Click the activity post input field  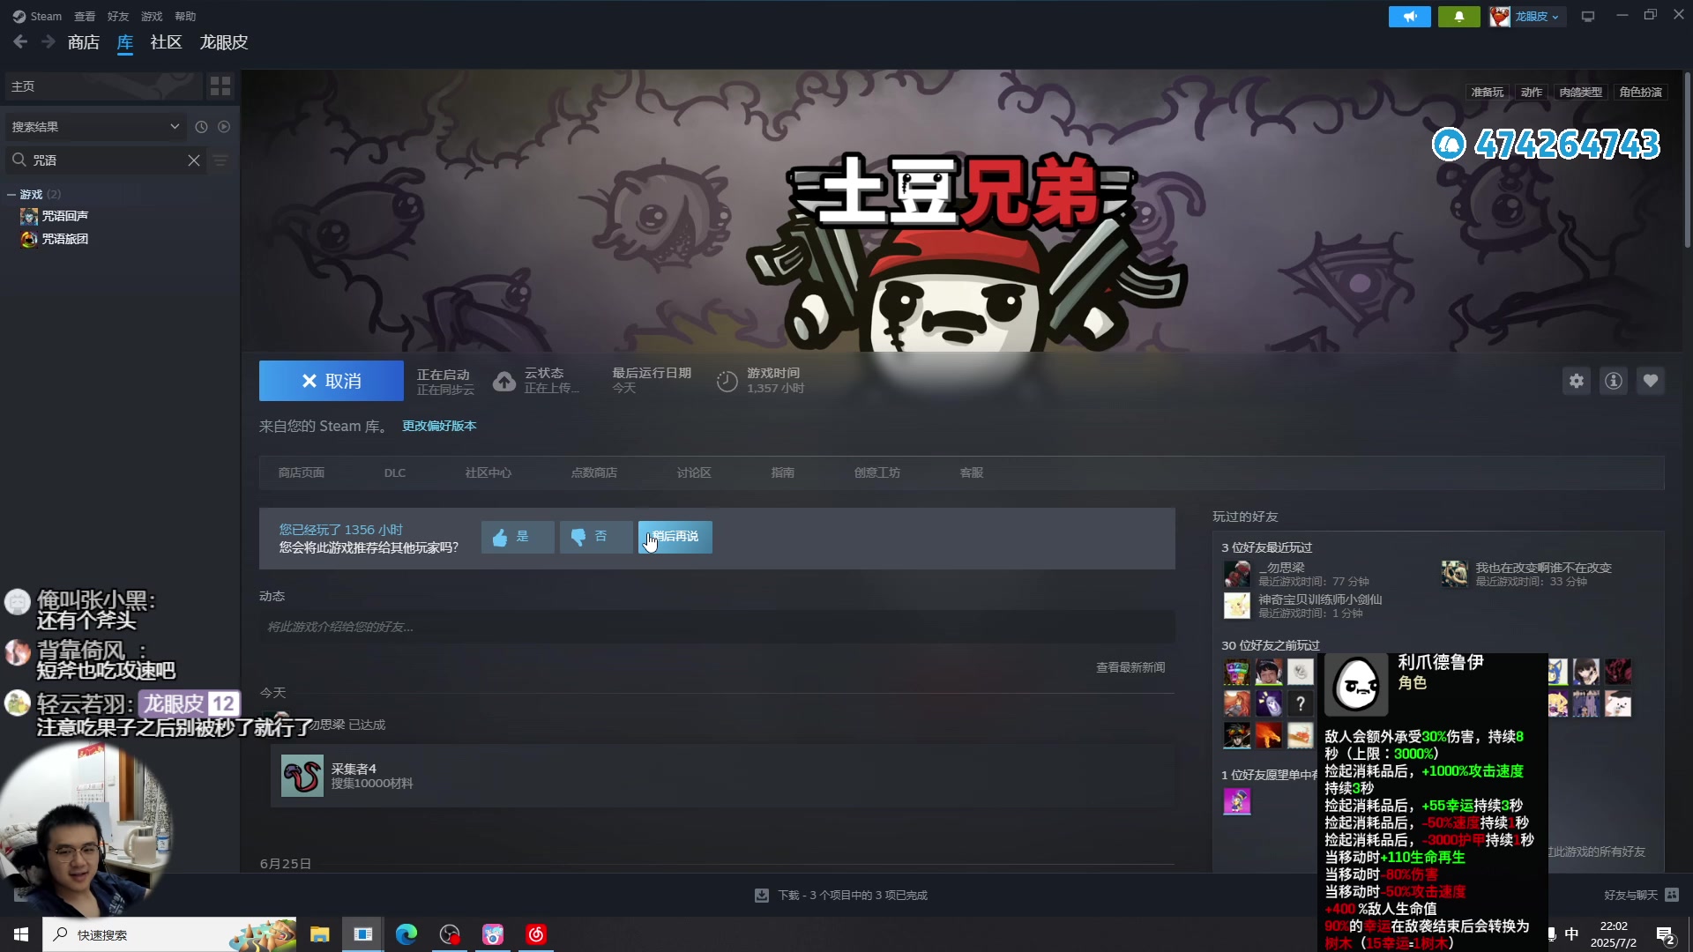click(717, 628)
